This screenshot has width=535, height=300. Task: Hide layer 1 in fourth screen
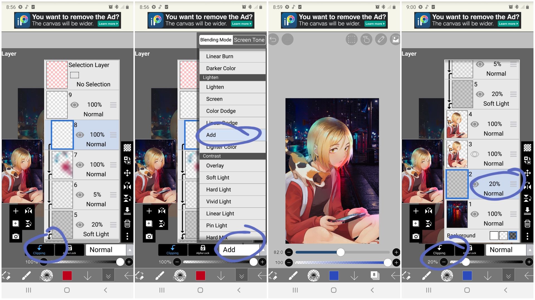tap(475, 214)
